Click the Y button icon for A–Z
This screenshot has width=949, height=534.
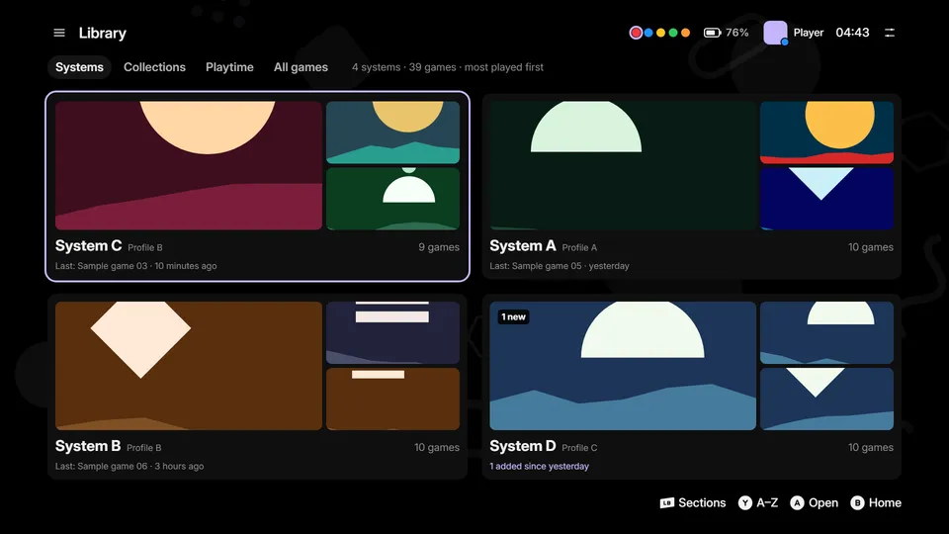[x=745, y=503]
